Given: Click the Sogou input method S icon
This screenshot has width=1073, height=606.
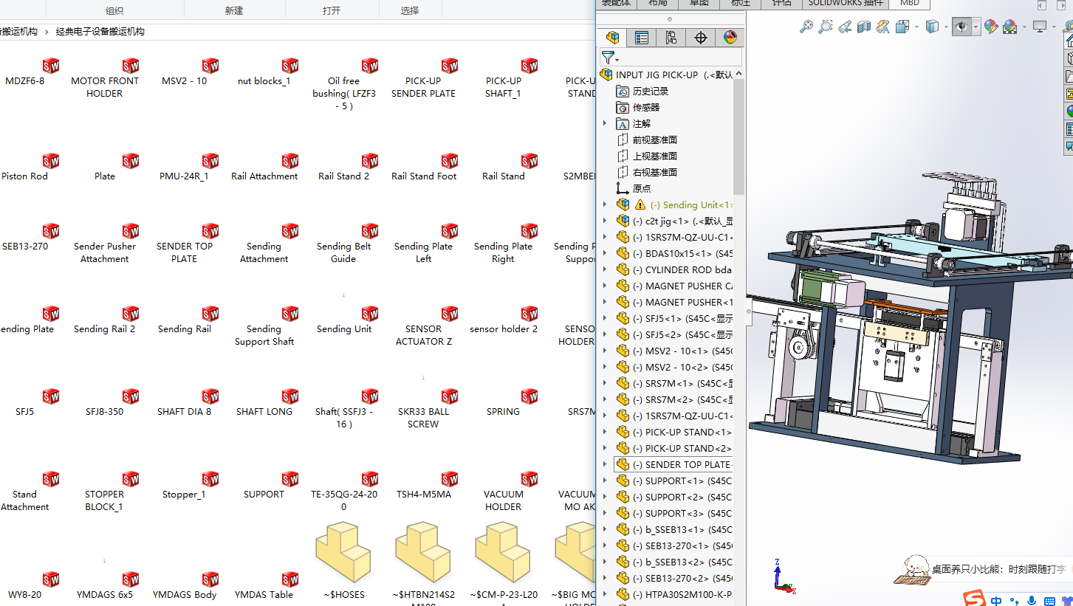Looking at the screenshot, I should click(975, 598).
